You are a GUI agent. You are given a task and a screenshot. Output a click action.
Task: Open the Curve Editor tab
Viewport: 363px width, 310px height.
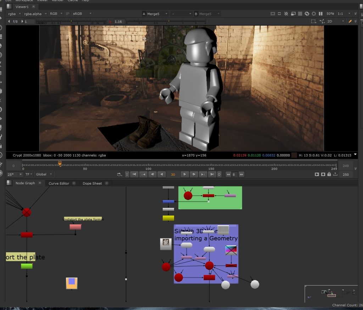tap(59, 183)
